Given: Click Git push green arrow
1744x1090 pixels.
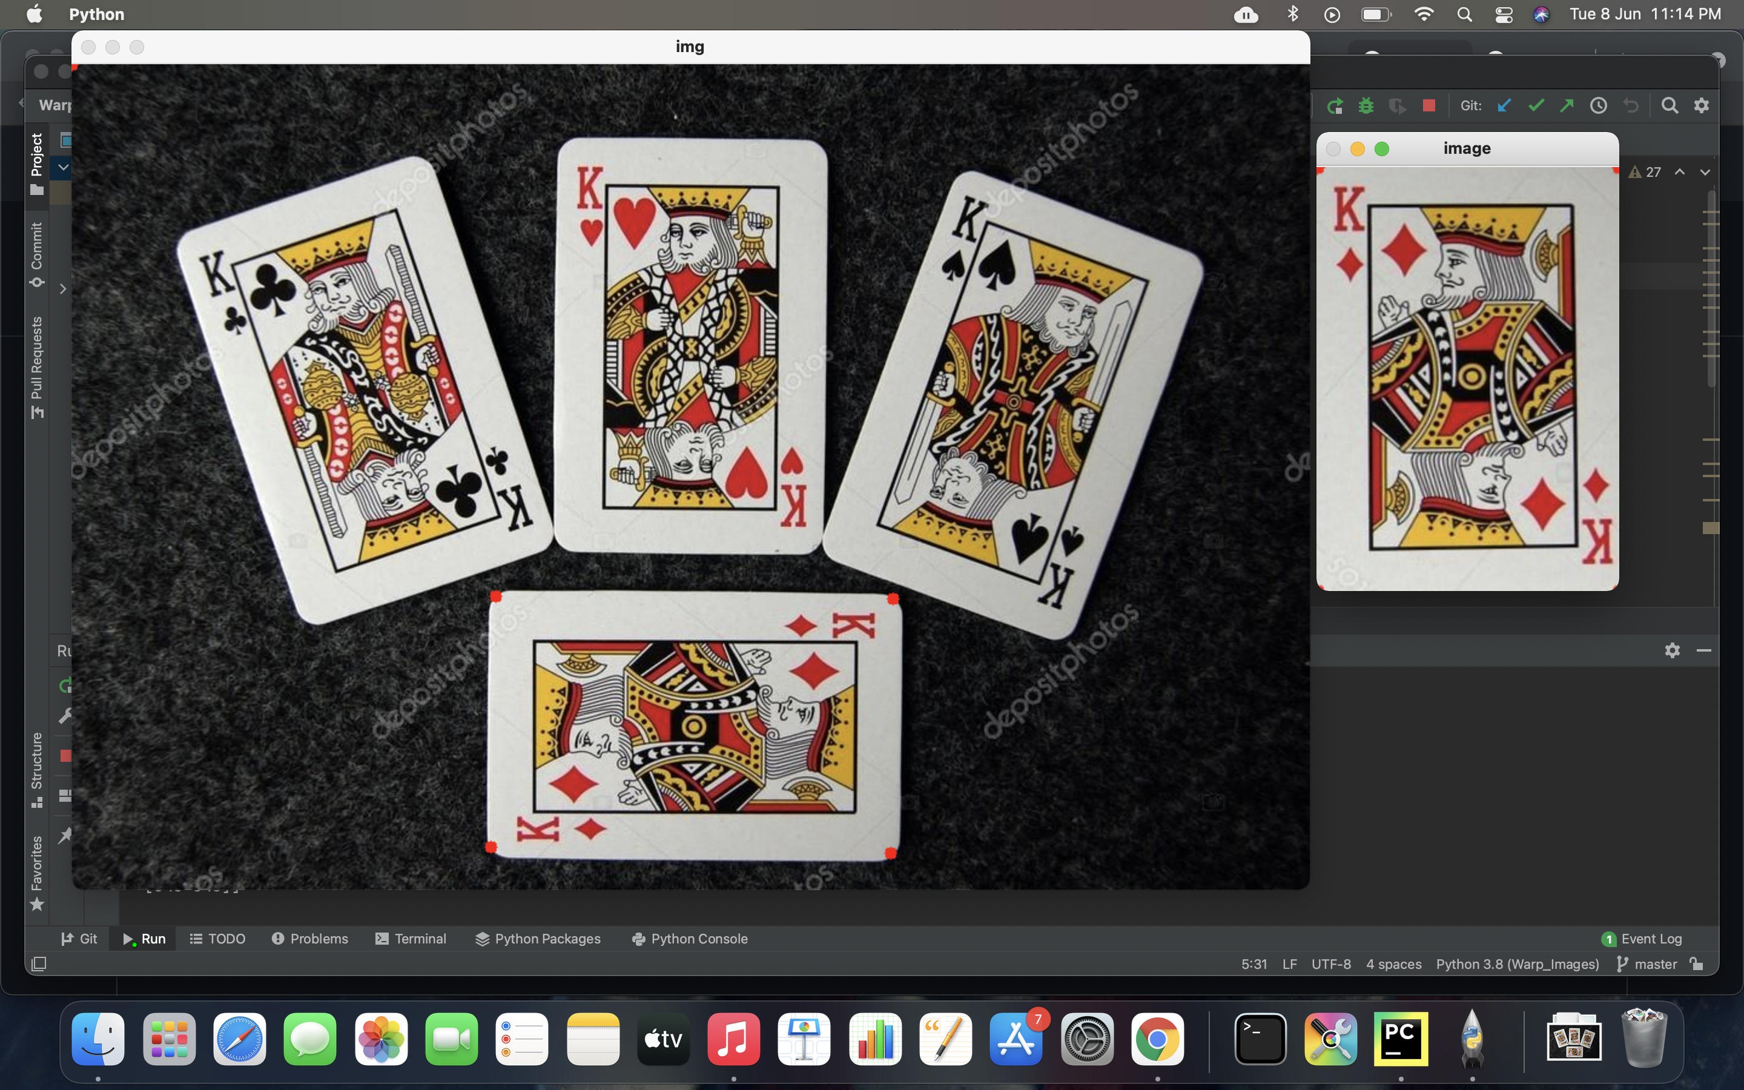Looking at the screenshot, I should point(1567,106).
